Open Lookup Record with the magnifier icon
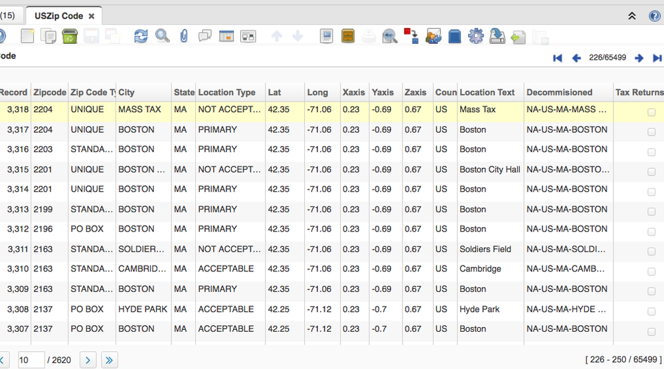The width and height of the screenshot is (664, 369). click(x=162, y=36)
